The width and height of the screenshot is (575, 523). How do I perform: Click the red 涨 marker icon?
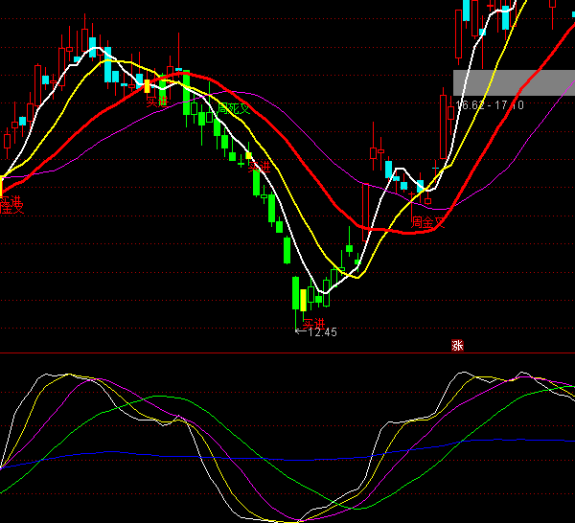pyautogui.click(x=458, y=345)
